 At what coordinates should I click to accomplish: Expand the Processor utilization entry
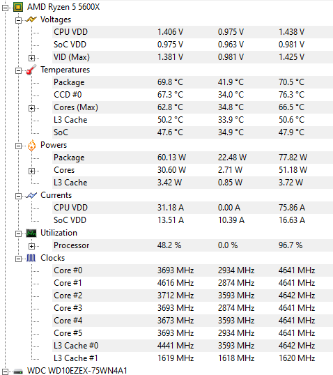point(31,246)
